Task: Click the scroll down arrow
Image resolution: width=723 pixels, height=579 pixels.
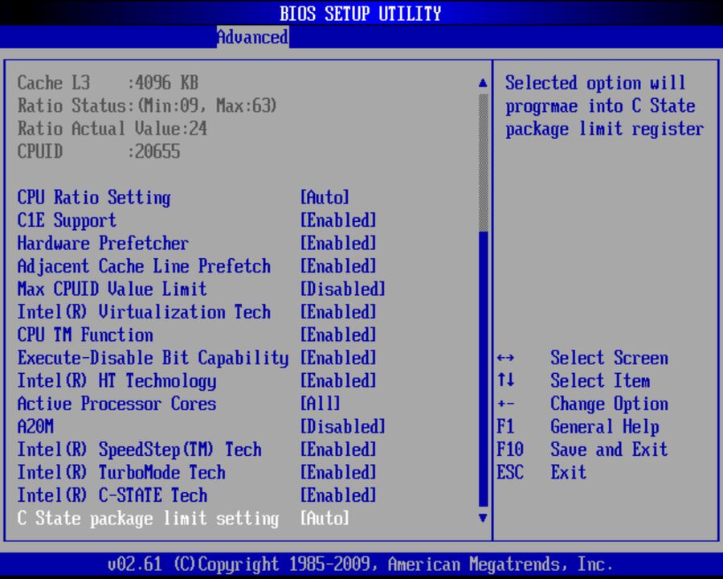Action: click(483, 518)
